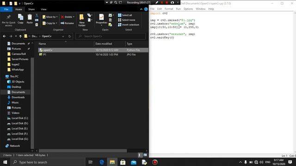
Task: Open the Move to dropdown
Action: pos(50,17)
